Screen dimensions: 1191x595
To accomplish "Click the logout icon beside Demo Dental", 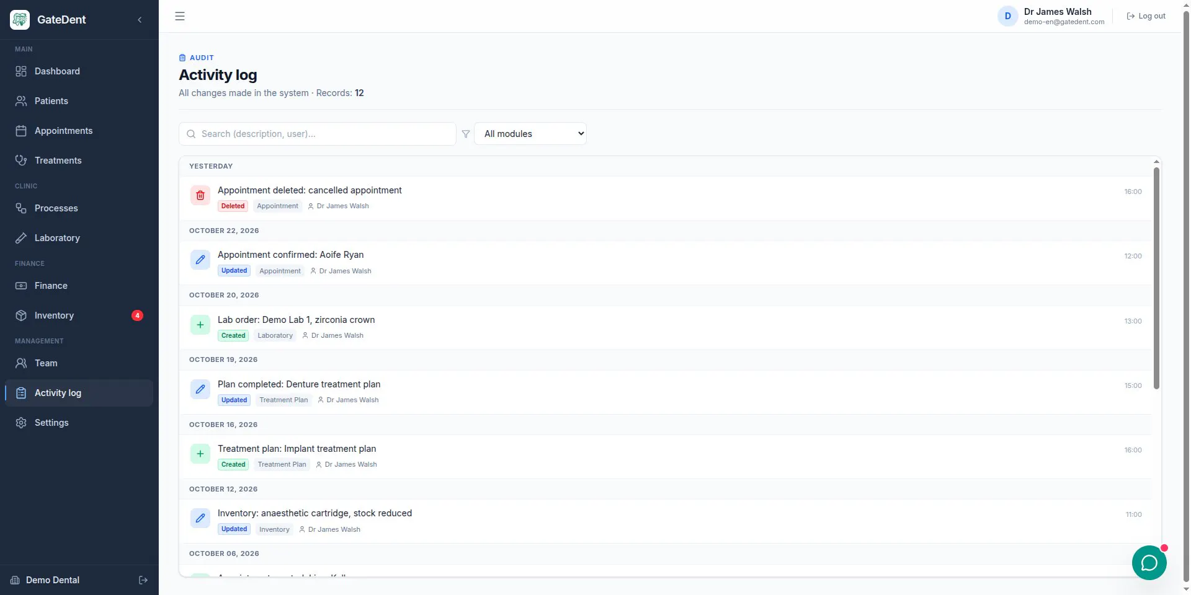I will (143, 580).
